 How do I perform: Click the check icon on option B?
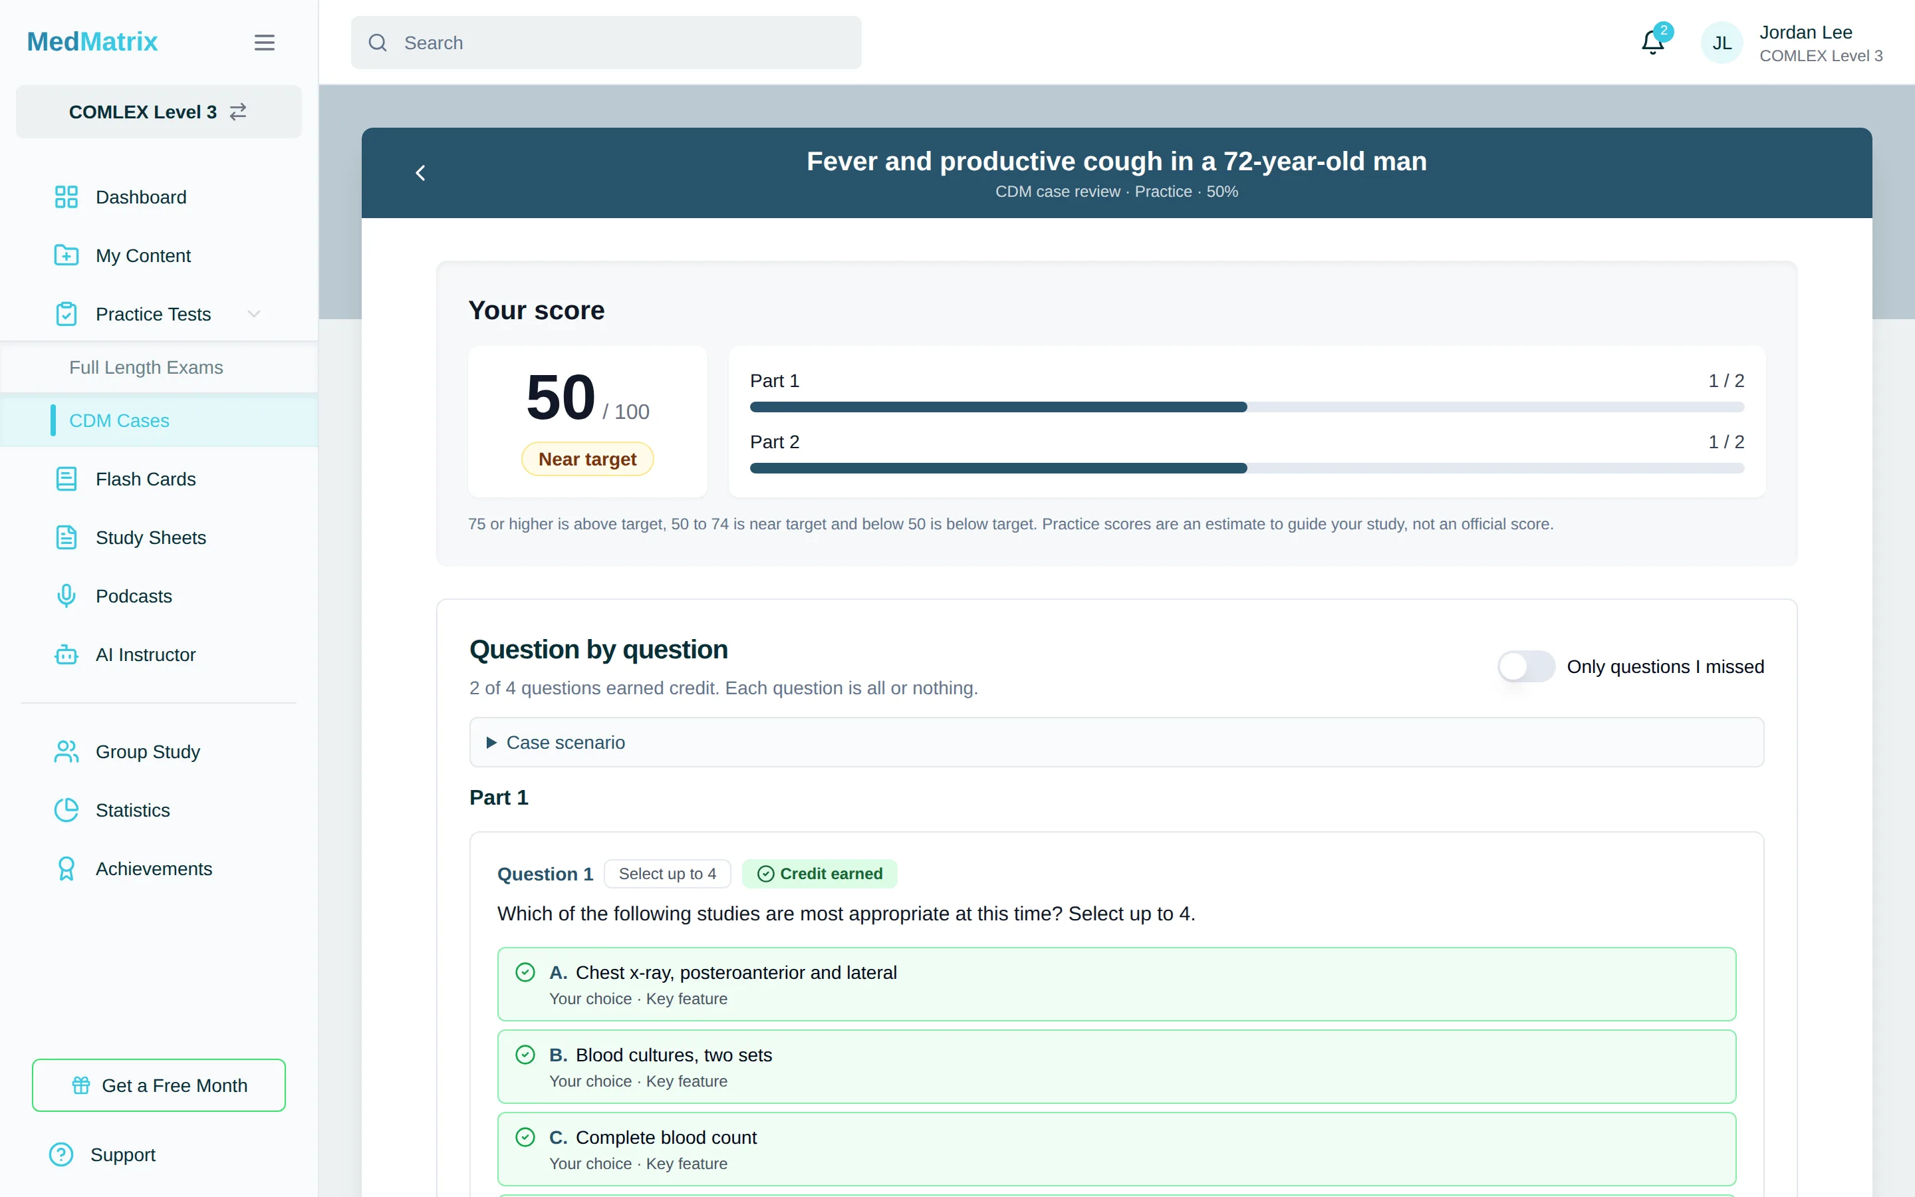click(525, 1055)
